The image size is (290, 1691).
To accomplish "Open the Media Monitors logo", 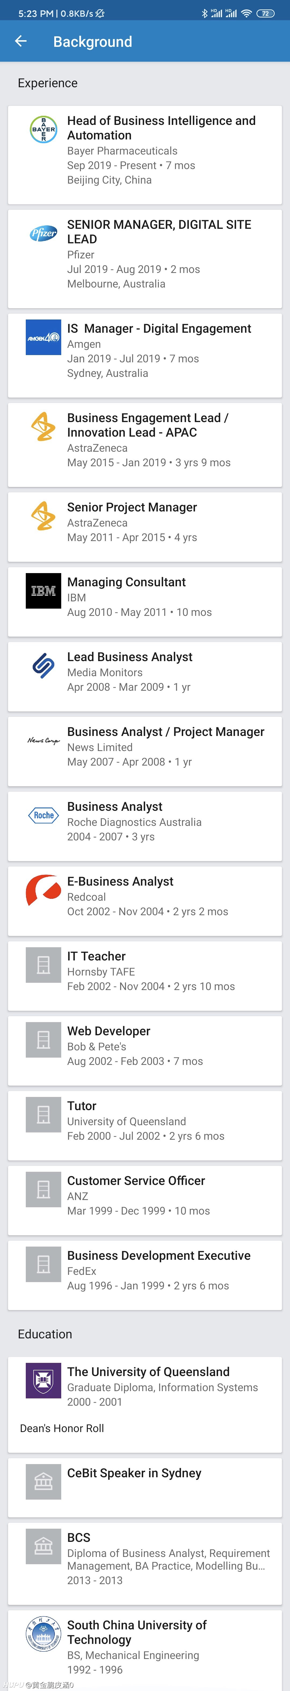I will pos(43,666).
